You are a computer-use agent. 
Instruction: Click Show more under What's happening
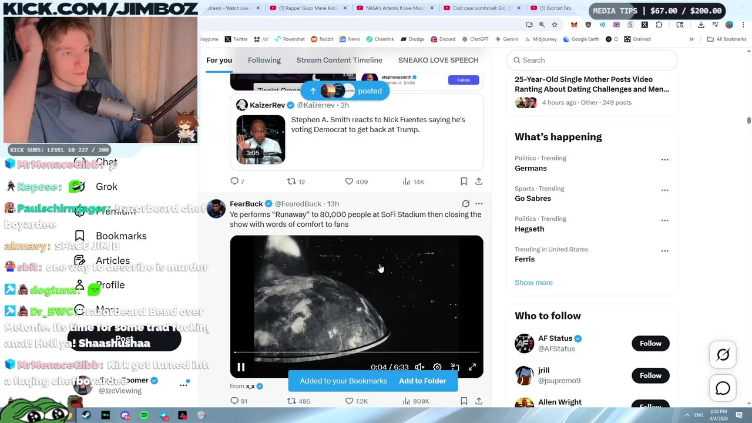(533, 283)
